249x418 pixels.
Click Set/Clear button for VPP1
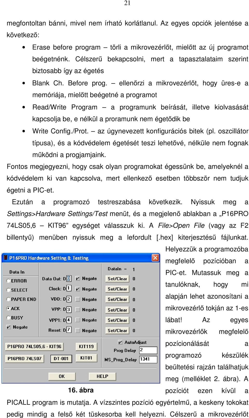(117, 320)
